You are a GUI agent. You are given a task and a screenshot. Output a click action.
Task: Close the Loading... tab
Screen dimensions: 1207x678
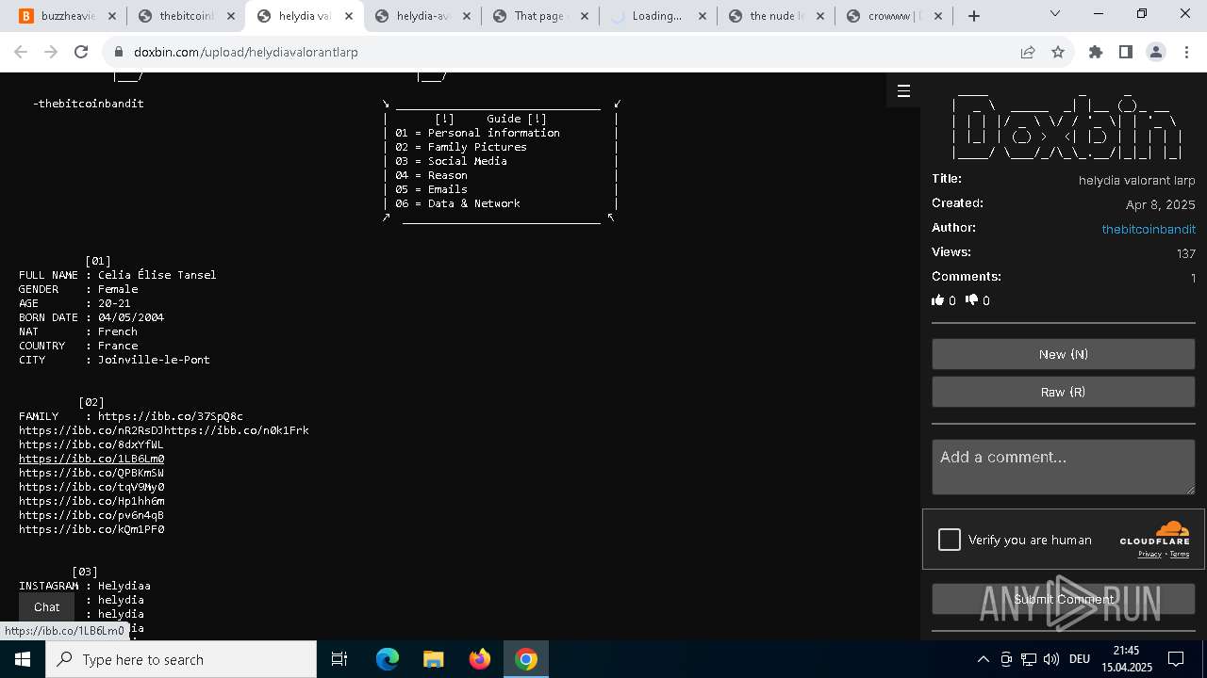(703, 16)
